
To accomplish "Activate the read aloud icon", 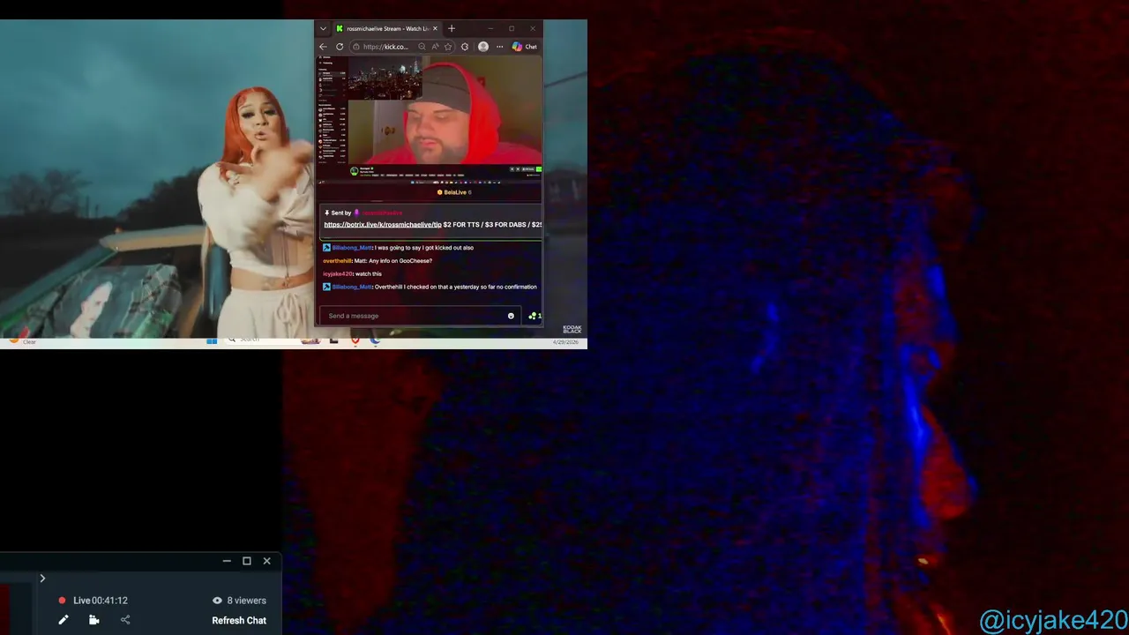I will [x=435, y=47].
